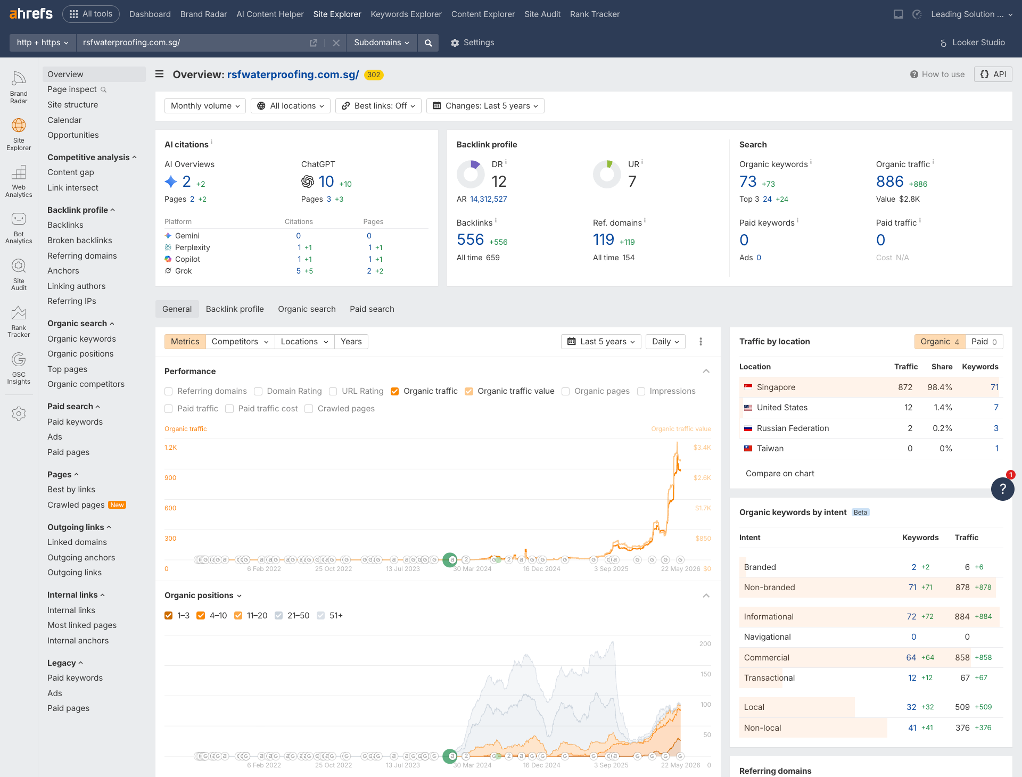Open the Daily interval dropdown
The image size is (1022, 777).
[x=665, y=342]
